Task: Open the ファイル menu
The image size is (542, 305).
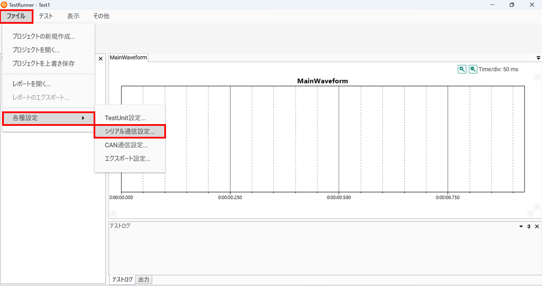Action: pyautogui.click(x=16, y=16)
